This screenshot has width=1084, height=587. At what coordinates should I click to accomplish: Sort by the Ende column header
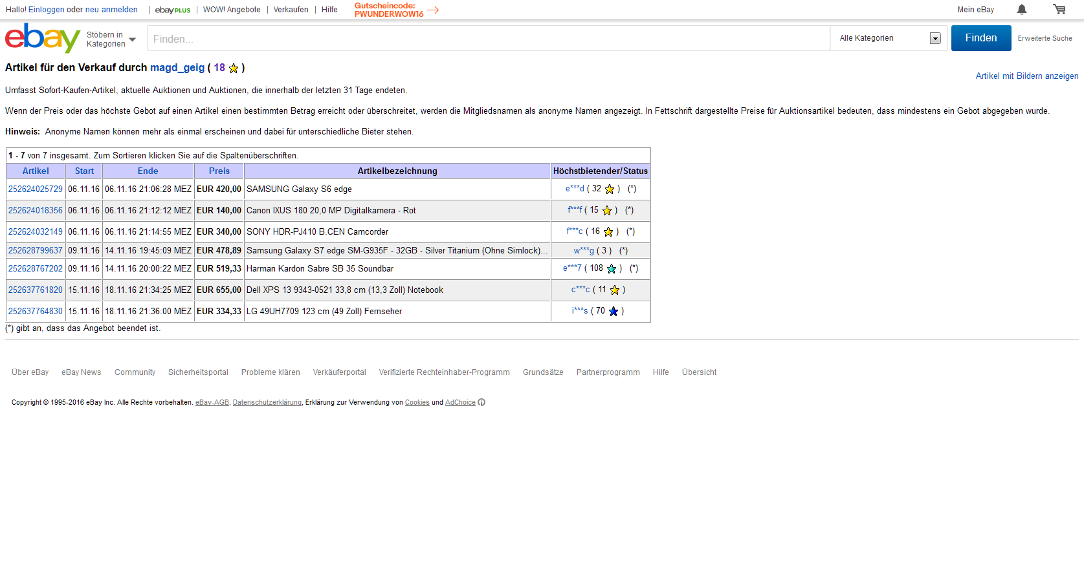(148, 171)
